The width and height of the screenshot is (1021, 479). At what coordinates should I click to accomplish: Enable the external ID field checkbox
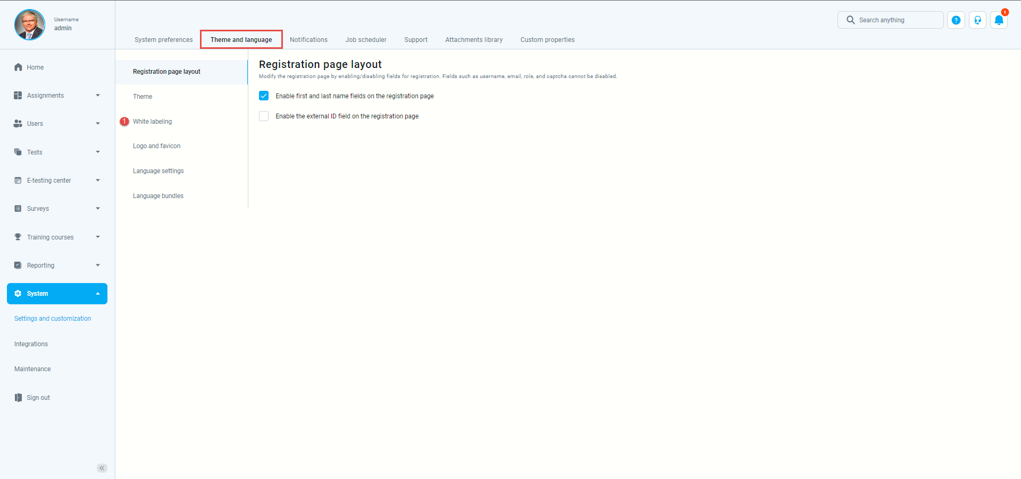[x=264, y=116]
